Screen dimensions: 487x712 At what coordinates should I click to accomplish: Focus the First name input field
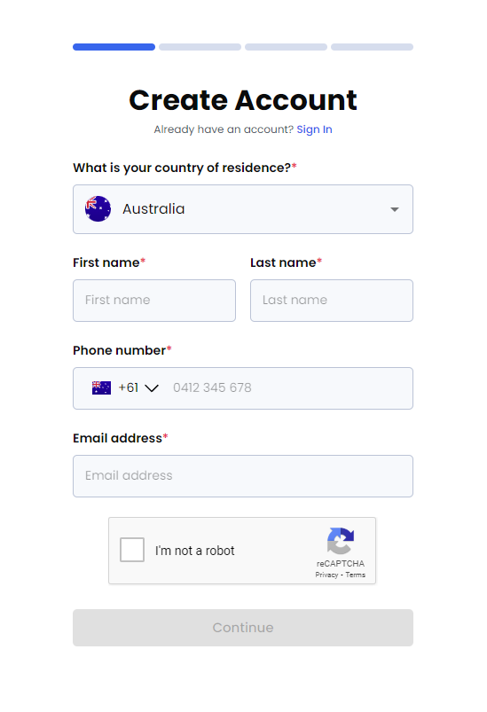[x=154, y=301]
